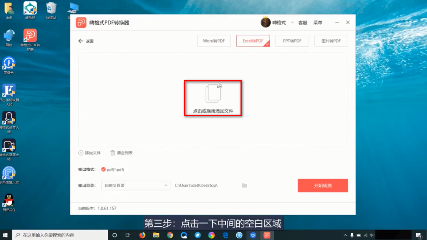Click the network icon in system tray
427x240 pixels.
365,235
